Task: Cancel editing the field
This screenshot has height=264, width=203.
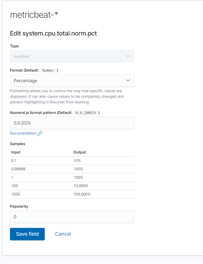Action: coord(63,234)
